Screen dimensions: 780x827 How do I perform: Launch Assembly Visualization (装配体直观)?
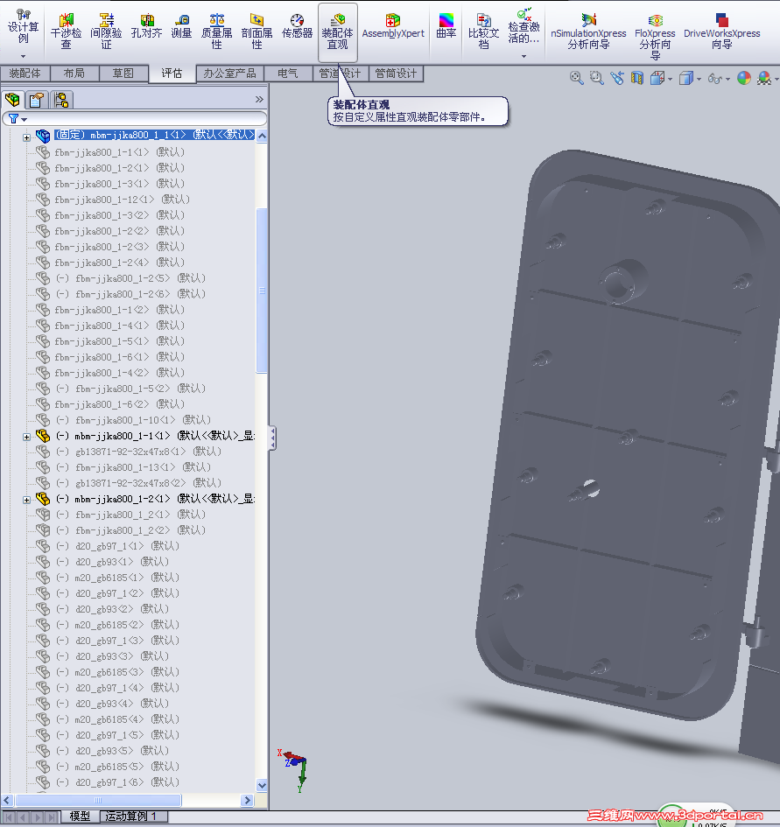click(338, 32)
